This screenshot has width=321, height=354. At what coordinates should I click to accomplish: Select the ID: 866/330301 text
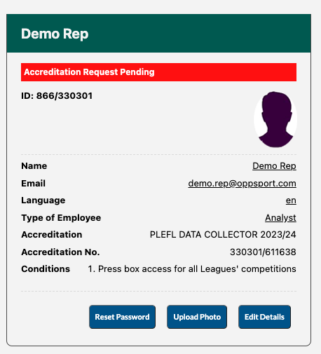click(57, 96)
